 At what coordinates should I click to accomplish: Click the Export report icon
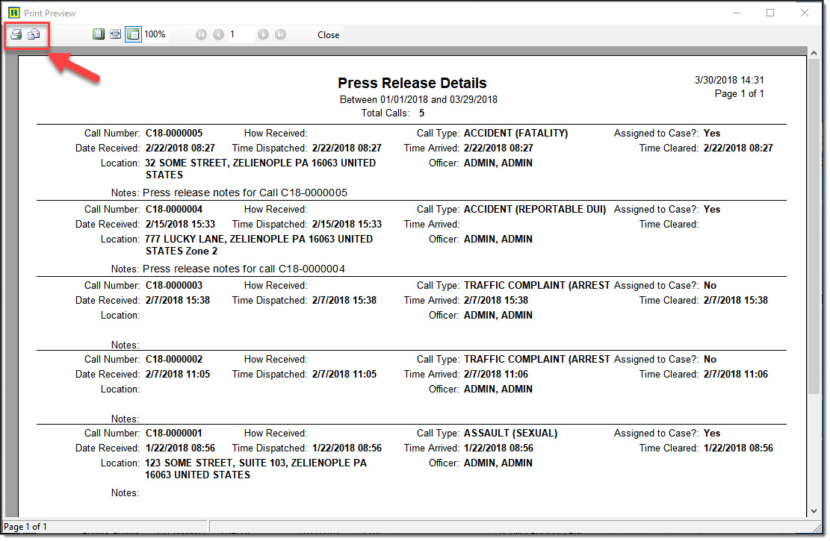pyautogui.click(x=34, y=34)
